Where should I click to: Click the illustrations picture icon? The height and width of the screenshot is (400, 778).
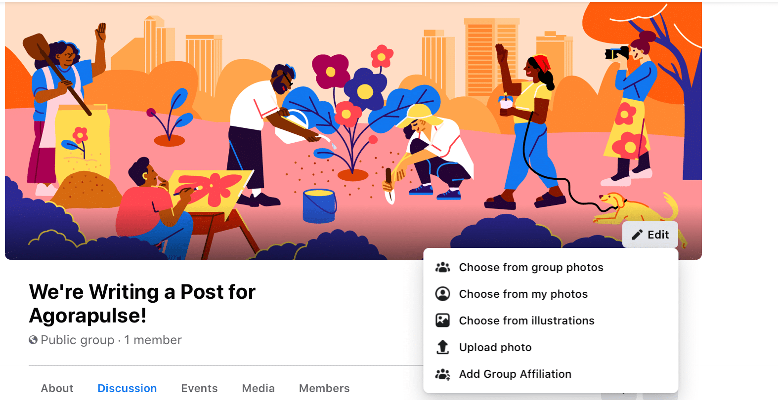[x=442, y=320]
